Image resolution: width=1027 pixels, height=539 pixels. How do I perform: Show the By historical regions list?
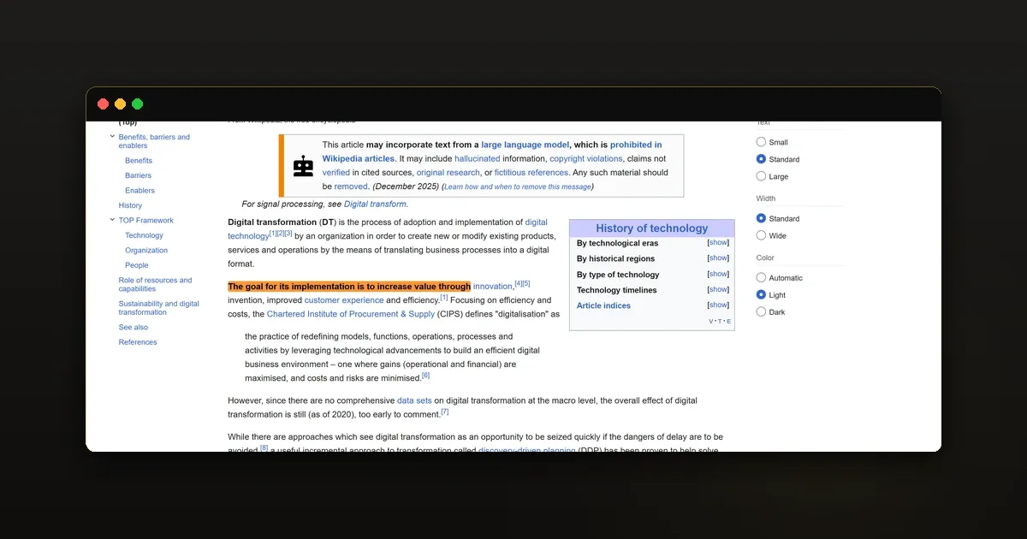coord(718,258)
